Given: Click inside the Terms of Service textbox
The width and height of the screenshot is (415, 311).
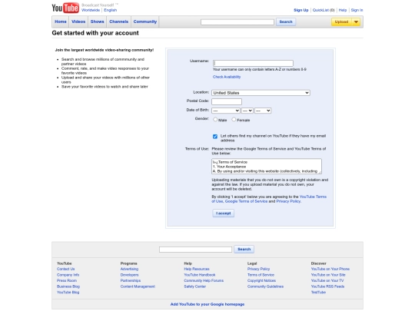Looking at the screenshot, I should click(267, 167).
